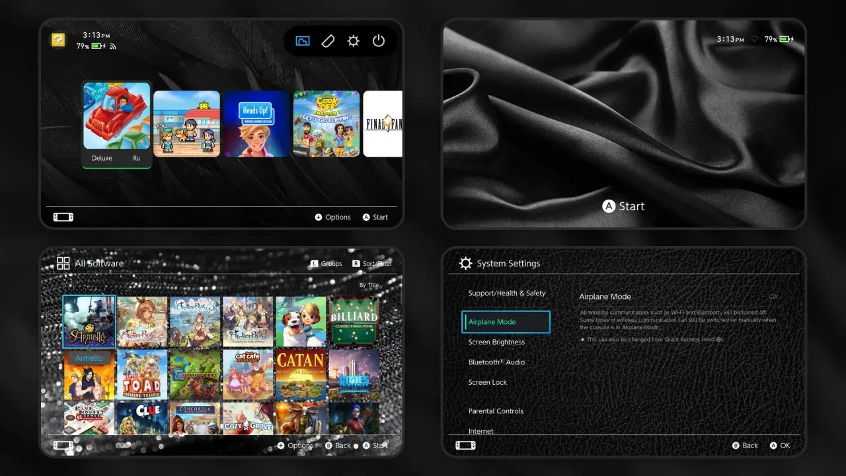Click the System Settings gear icon
The image size is (846, 476).
pos(465,263)
